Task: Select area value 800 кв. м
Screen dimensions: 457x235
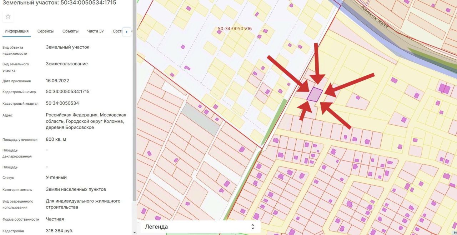Action: tap(56, 139)
